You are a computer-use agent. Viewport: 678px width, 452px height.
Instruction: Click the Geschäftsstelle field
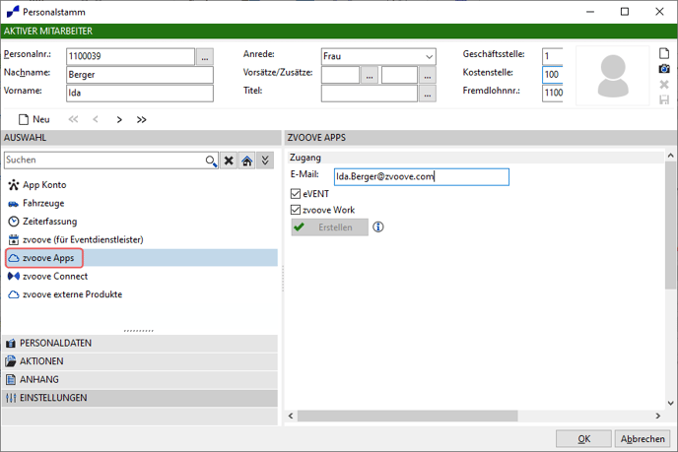pos(553,56)
